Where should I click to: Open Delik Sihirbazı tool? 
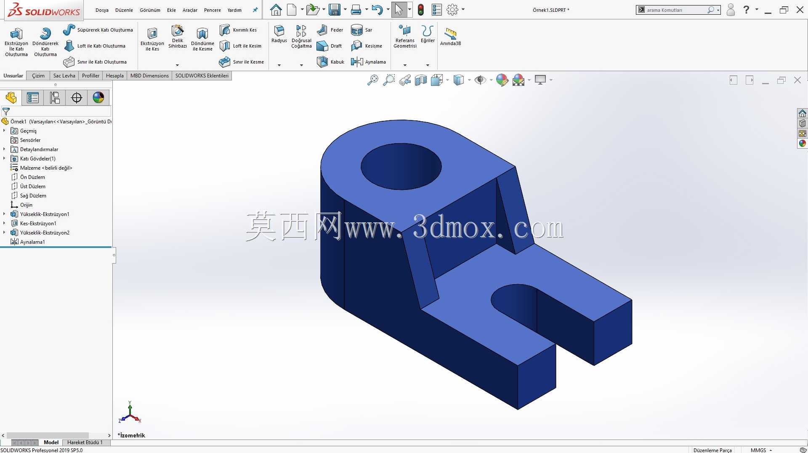click(x=178, y=37)
